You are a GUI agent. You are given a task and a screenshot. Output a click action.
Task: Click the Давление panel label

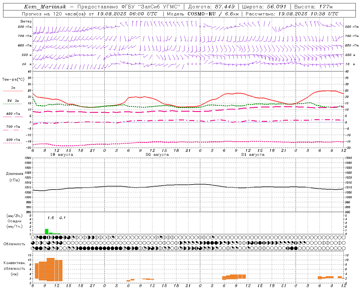[14, 174]
